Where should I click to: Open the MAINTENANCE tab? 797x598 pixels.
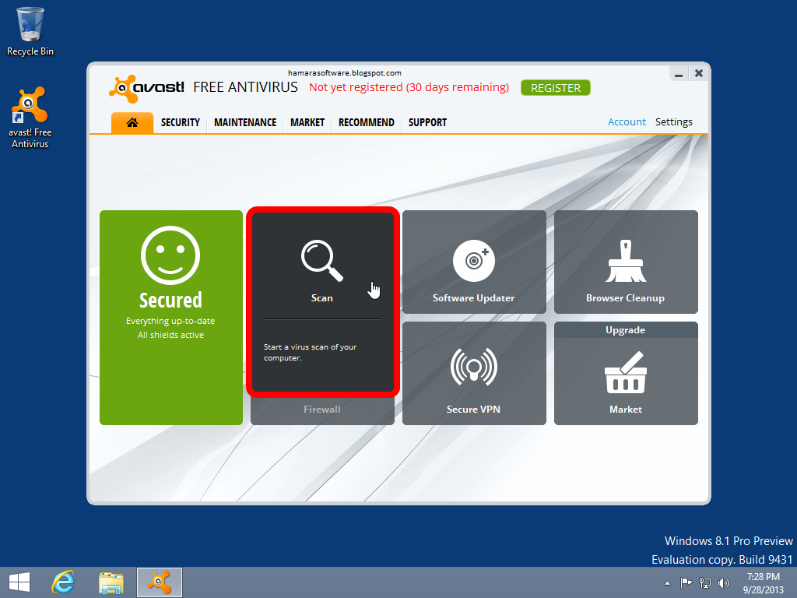click(x=245, y=122)
